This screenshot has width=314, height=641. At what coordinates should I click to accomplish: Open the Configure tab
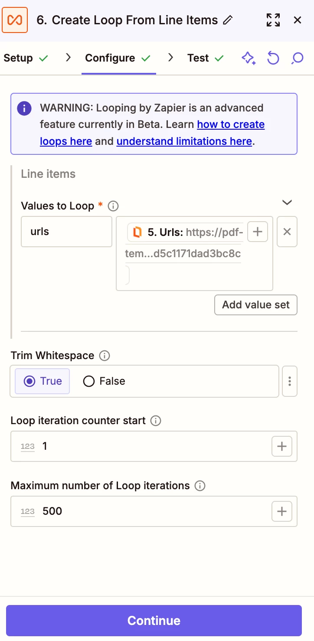tap(118, 58)
